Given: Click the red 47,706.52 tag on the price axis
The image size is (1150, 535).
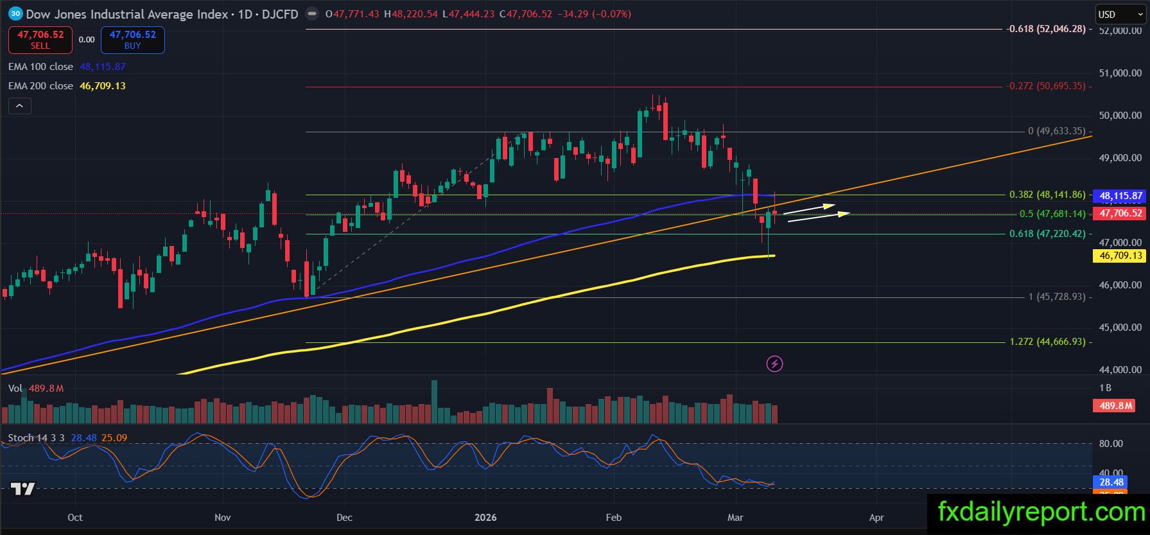Looking at the screenshot, I should click(x=1120, y=213).
